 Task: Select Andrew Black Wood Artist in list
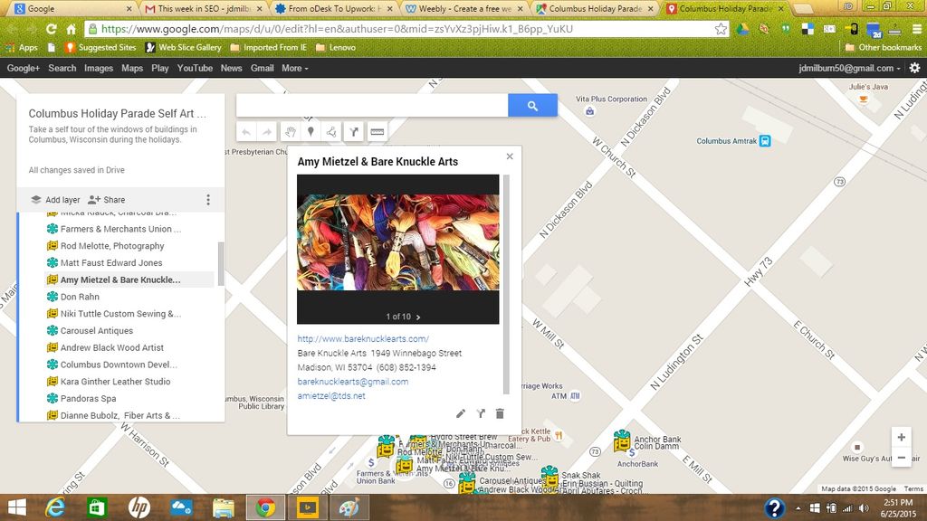click(111, 348)
